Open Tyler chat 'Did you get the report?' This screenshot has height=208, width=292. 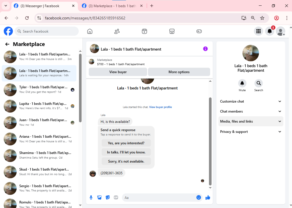pos(39,90)
